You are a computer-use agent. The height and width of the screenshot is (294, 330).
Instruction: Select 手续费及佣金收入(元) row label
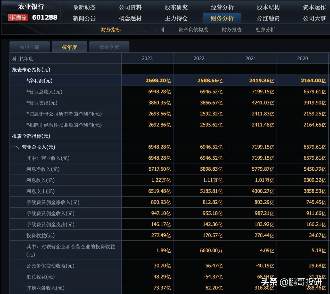pos(50,213)
